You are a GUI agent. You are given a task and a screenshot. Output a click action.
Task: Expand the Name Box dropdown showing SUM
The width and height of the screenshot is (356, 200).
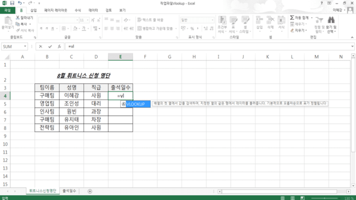25,47
